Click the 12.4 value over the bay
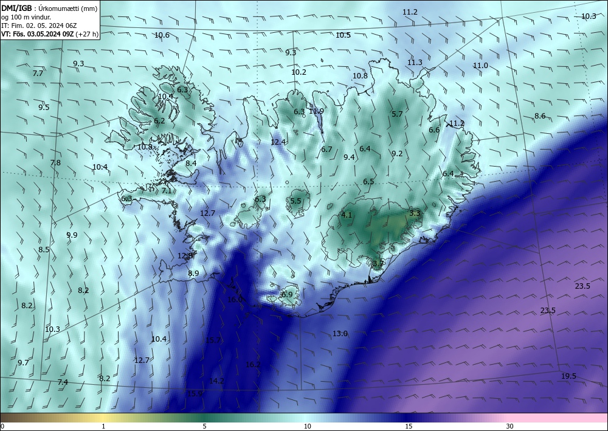The width and height of the screenshot is (608, 431). [278, 142]
